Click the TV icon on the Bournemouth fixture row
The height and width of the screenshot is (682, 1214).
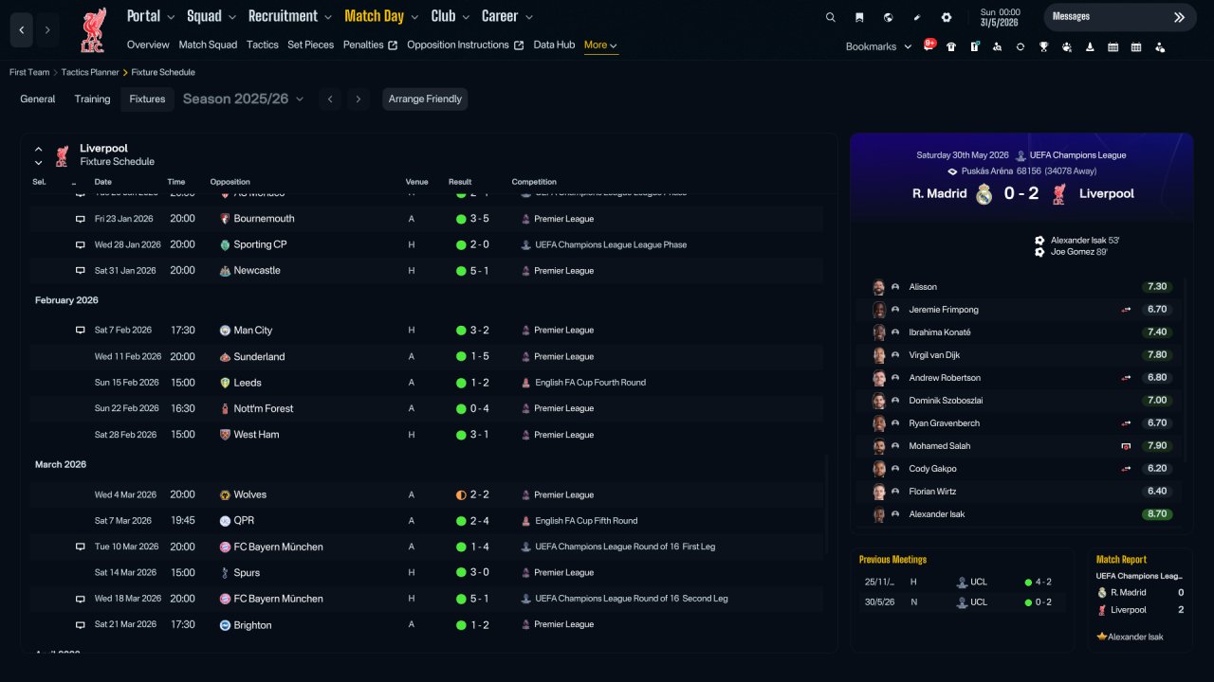tap(81, 219)
